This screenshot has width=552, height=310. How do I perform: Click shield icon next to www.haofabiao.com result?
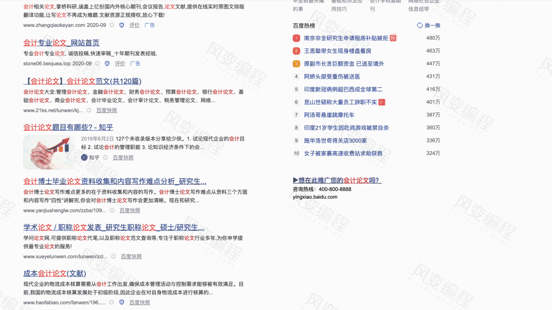(121, 302)
